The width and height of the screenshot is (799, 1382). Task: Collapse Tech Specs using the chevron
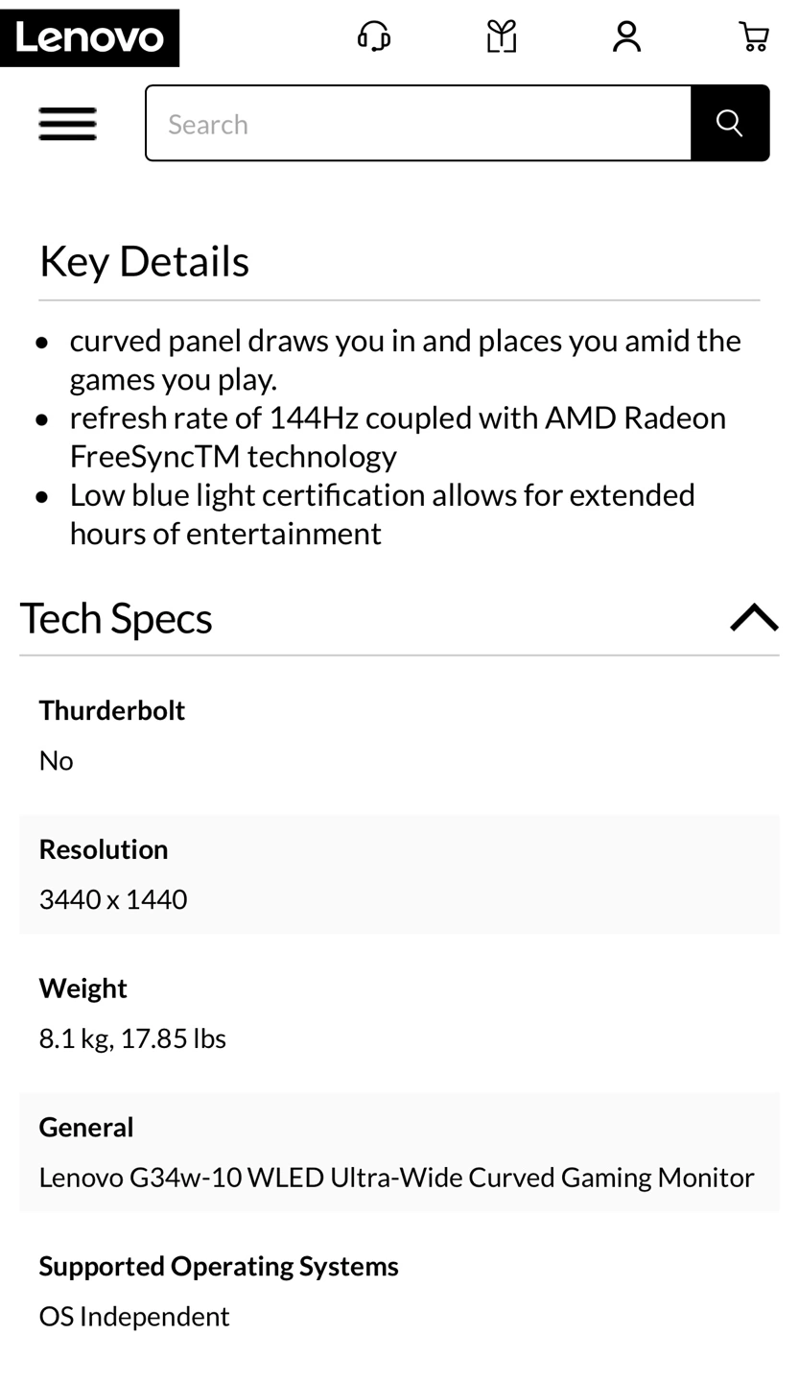(754, 617)
